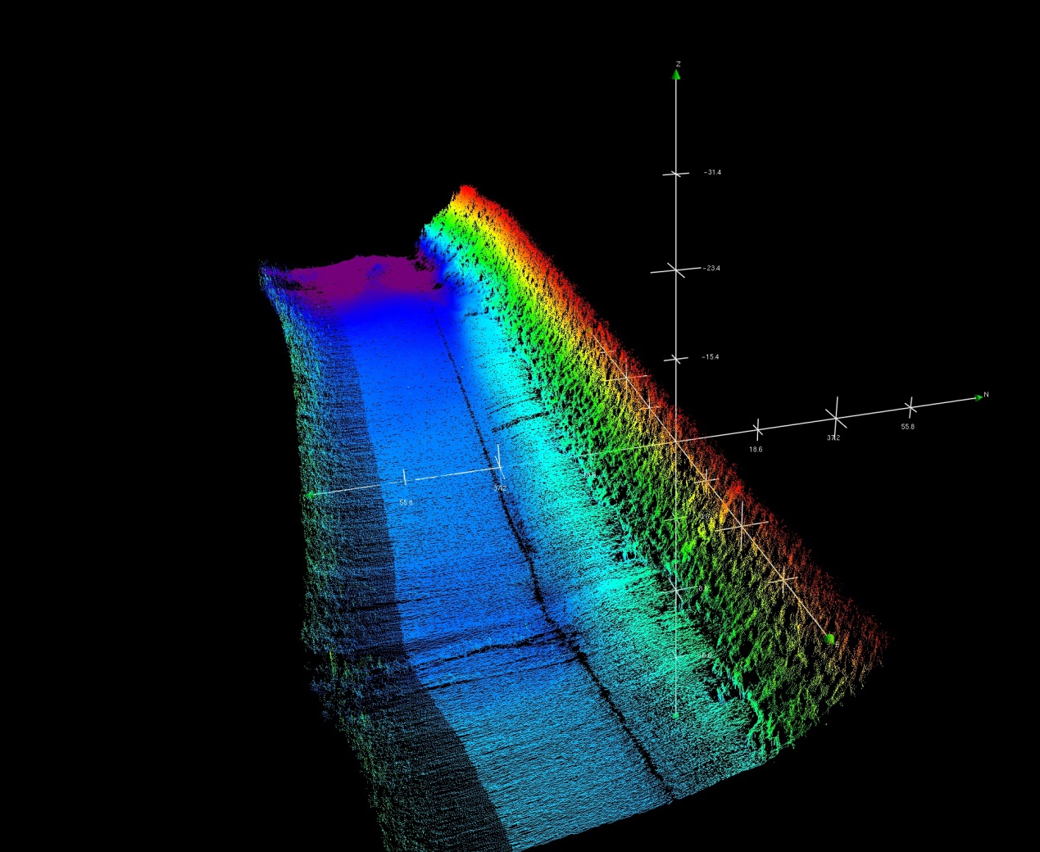This screenshot has width=1040, height=852.
Task: Pick the -15.4 depth label
Action: tap(711, 357)
